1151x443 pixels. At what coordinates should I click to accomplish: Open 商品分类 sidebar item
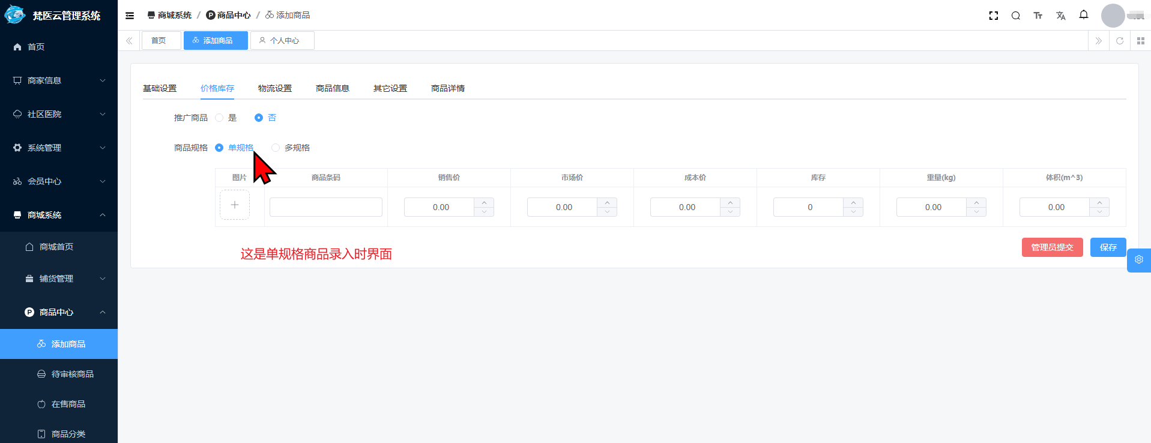[x=59, y=434]
